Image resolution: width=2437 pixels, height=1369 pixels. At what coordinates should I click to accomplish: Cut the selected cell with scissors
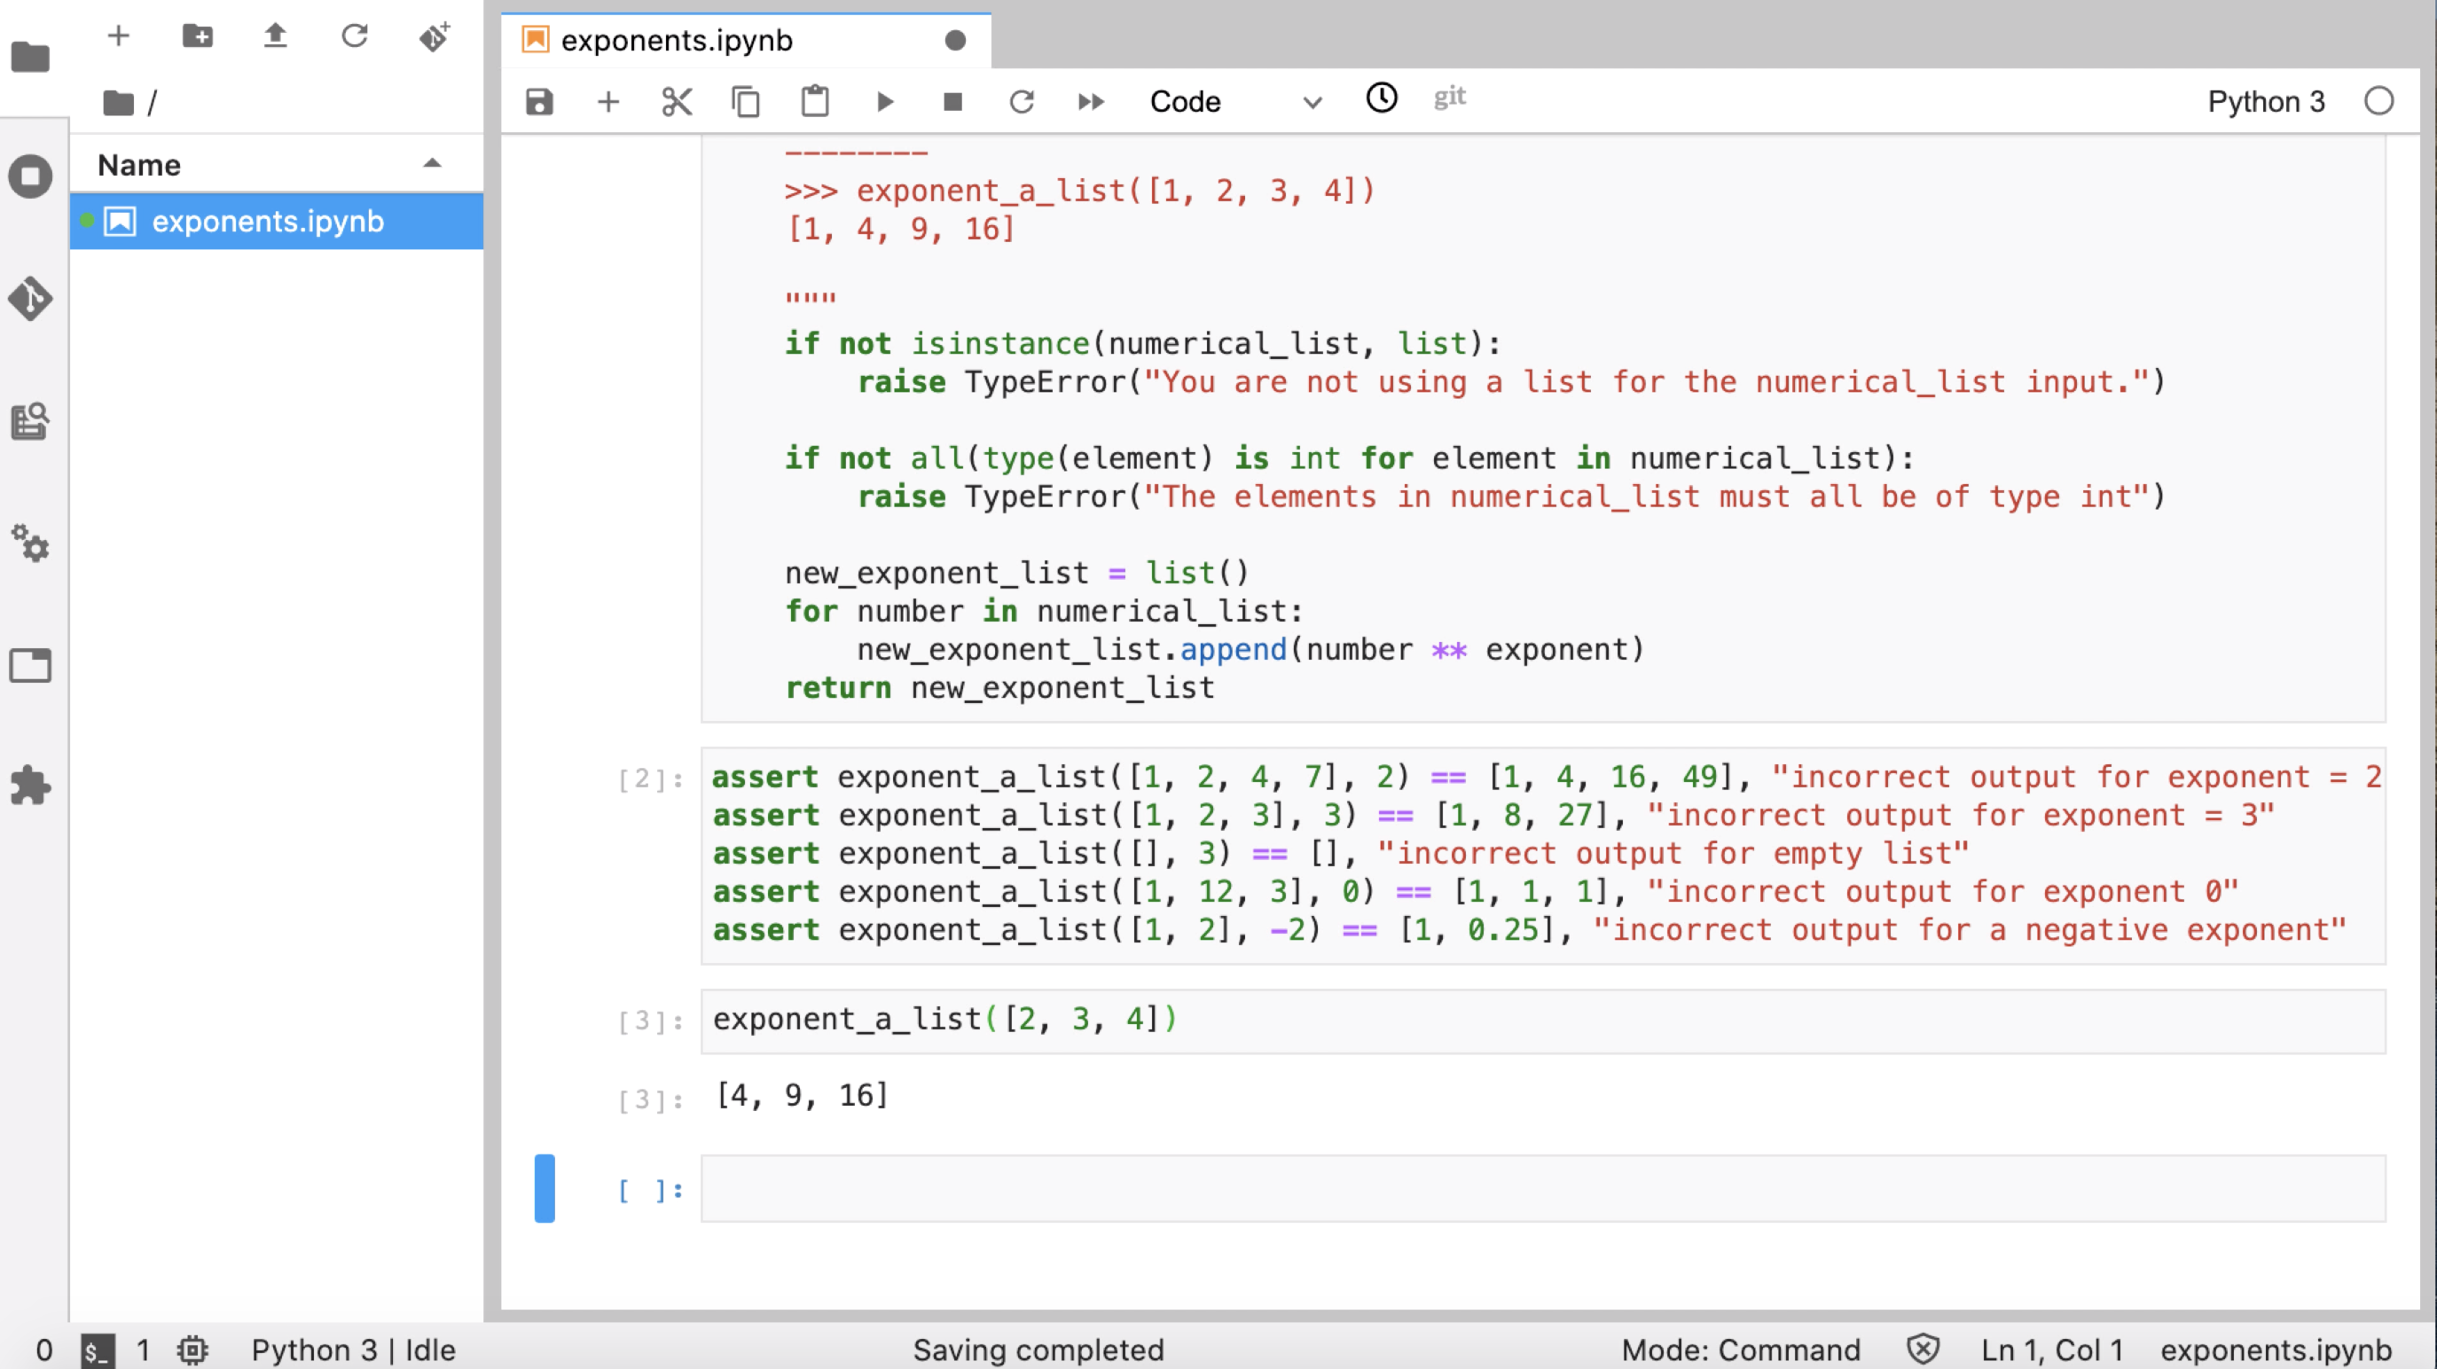(x=677, y=101)
